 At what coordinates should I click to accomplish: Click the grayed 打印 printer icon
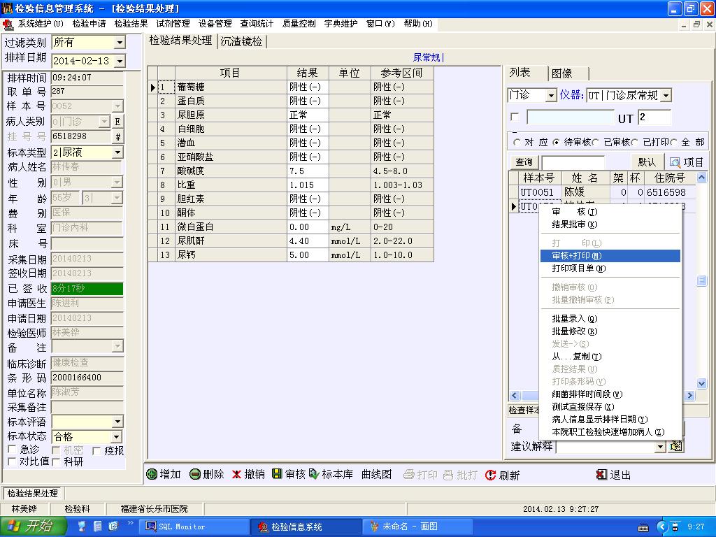[x=409, y=475]
